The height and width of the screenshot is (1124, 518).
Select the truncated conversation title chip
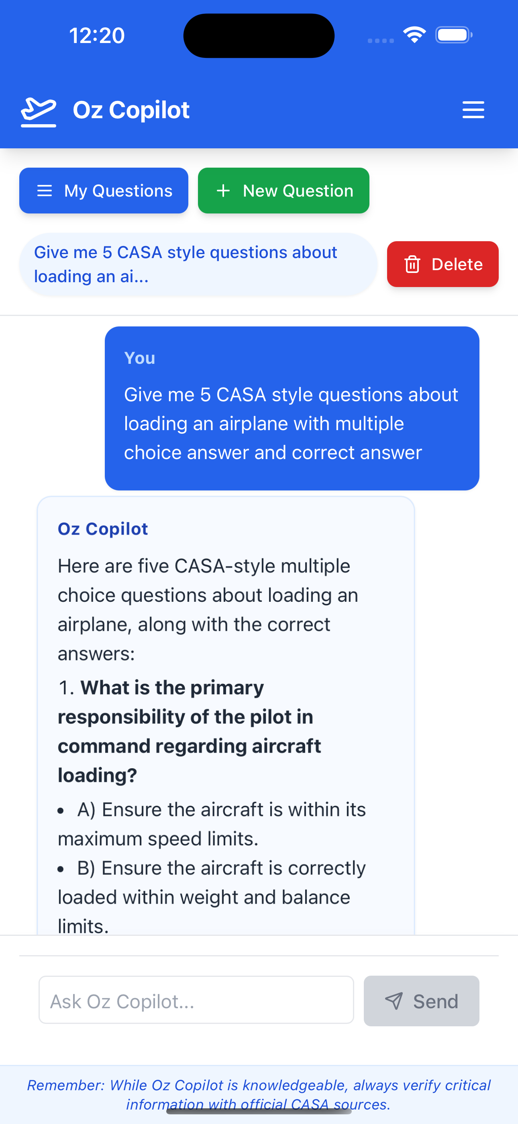198,265
